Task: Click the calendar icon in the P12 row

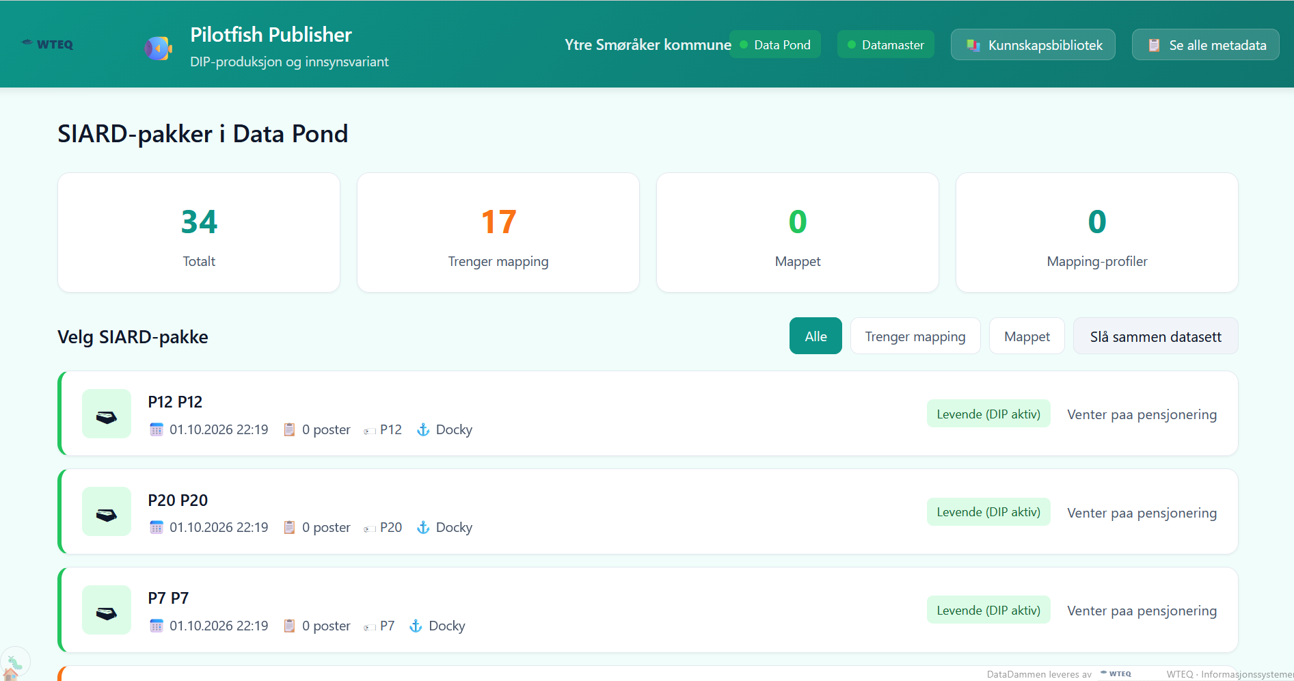Action: [157, 429]
